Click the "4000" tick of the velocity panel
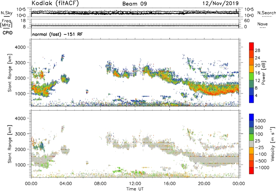The image size is (276, 191). [20, 118]
